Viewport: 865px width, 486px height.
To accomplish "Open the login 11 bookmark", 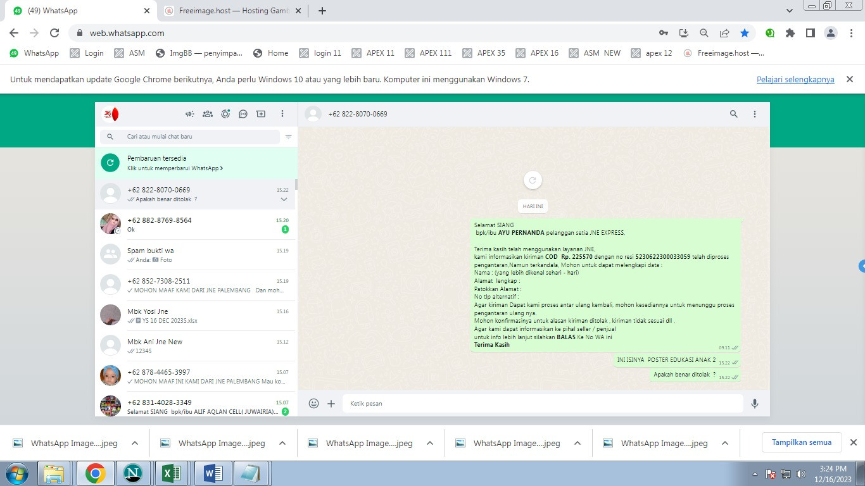I will coord(320,53).
